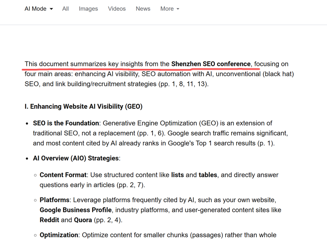Click the Platforms sub-bullet label
Screen dimensions: 327x242
point(54,200)
